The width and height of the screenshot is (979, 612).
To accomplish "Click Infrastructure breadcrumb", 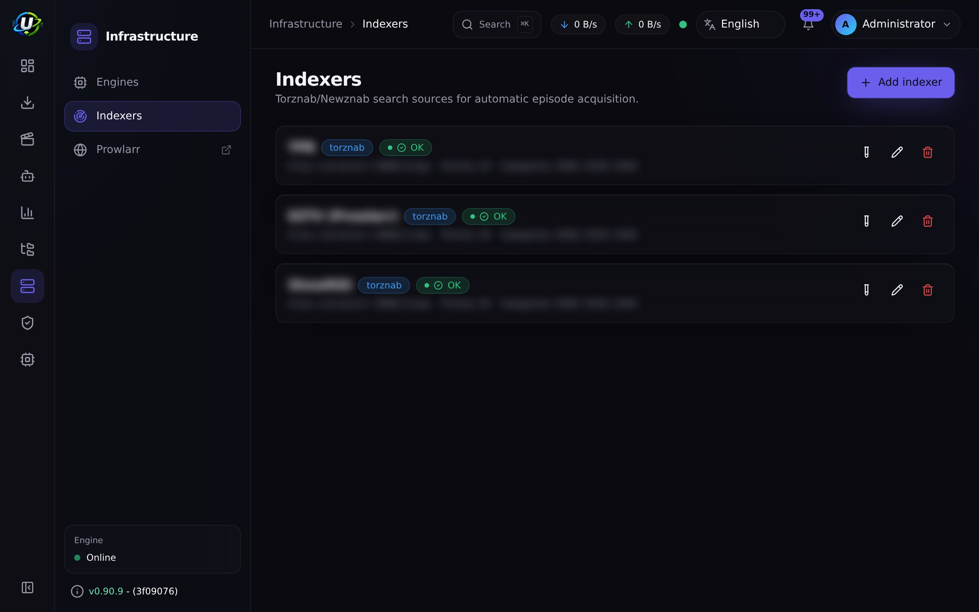I will point(306,24).
